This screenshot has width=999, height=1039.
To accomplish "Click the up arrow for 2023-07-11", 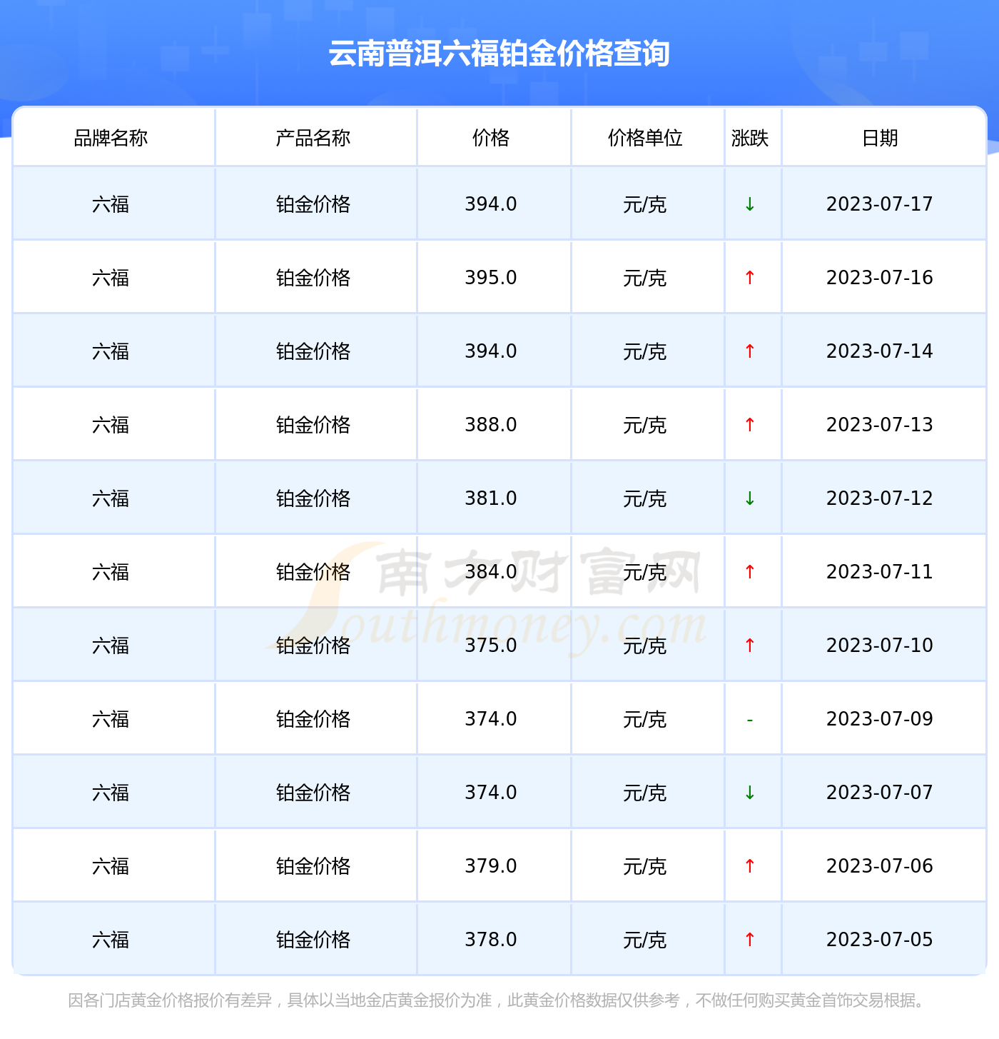I will pyautogui.click(x=750, y=572).
